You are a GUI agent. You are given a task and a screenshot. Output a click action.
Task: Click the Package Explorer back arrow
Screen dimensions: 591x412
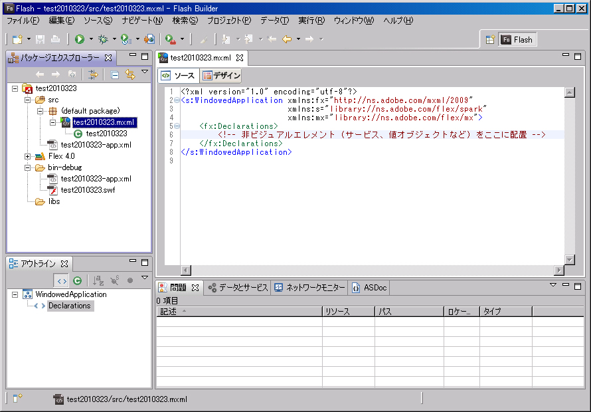click(x=40, y=74)
